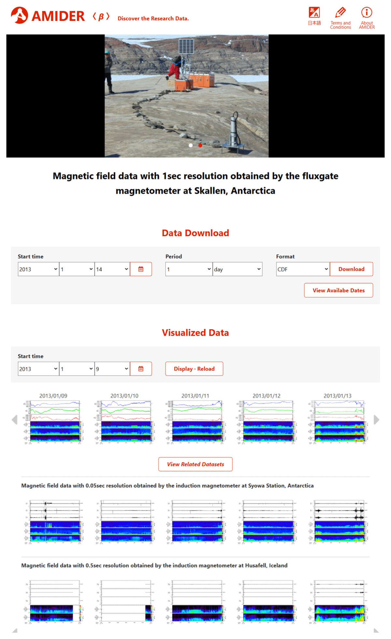Open Visualized Data month dropdown

[x=77, y=369]
